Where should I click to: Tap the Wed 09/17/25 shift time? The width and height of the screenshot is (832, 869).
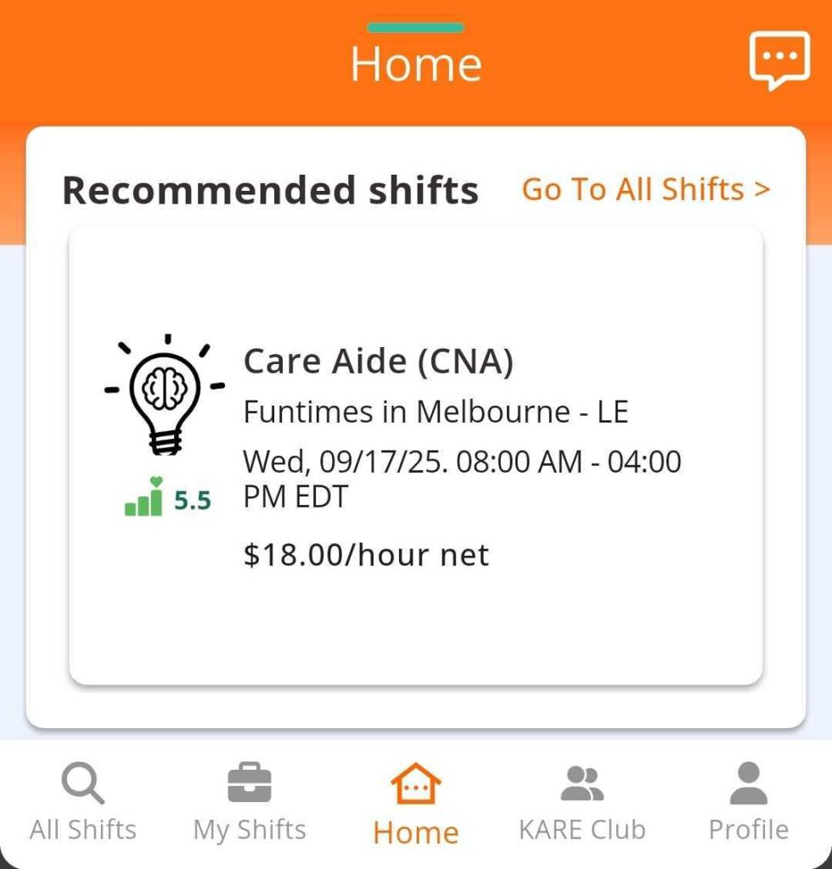(x=462, y=479)
